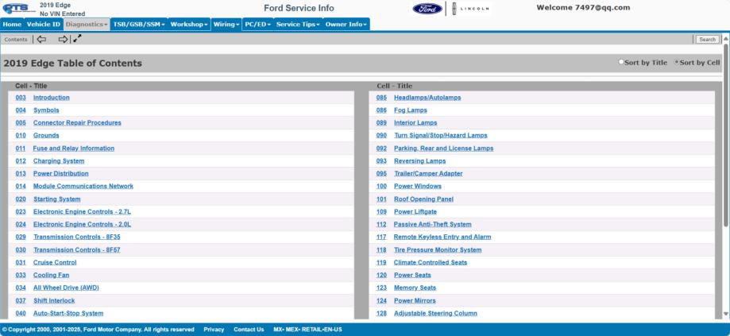Open the Power Liftgate link
The width and height of the screenshot is (730, 336).
click(415, 212)
